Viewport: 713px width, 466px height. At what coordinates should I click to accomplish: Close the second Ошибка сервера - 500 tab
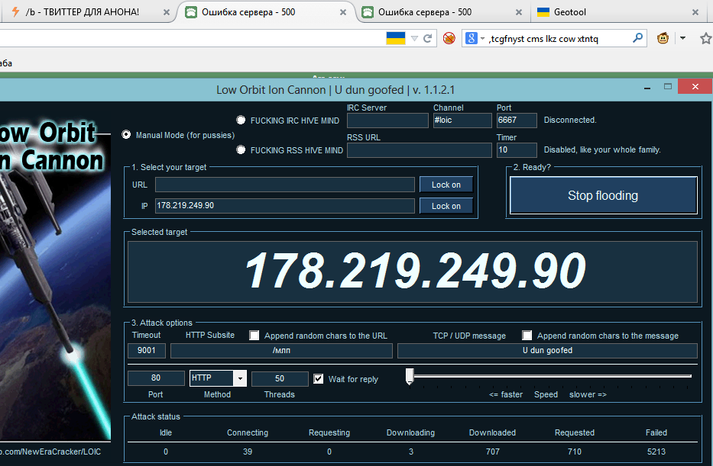[x=518, y=13]
